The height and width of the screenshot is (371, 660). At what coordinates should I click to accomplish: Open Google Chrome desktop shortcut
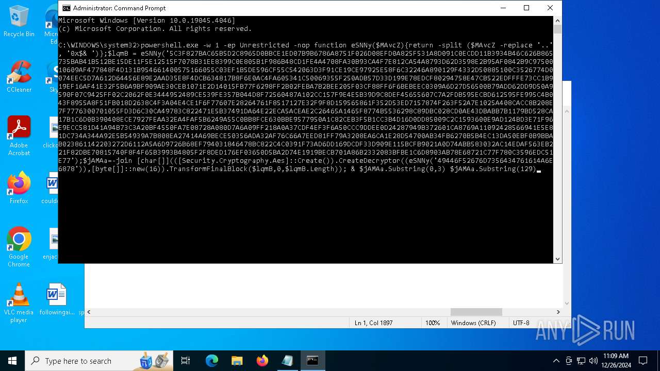(19, 247)
